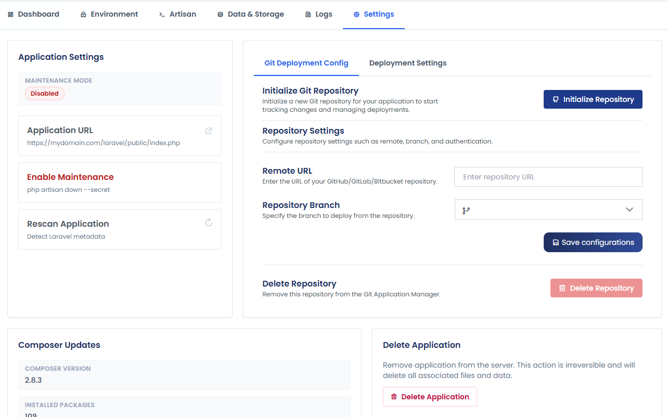This screenshot has width=668, height=417.
Task: Click the trash icon on Delete Repository
Action: click(x=562, y=288)
